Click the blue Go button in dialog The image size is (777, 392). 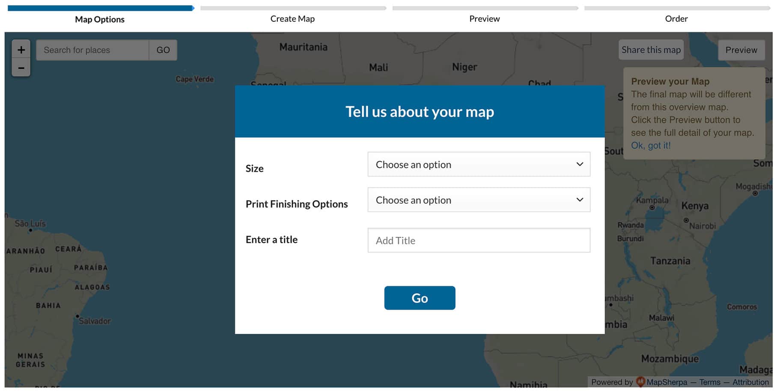(420, 298)
